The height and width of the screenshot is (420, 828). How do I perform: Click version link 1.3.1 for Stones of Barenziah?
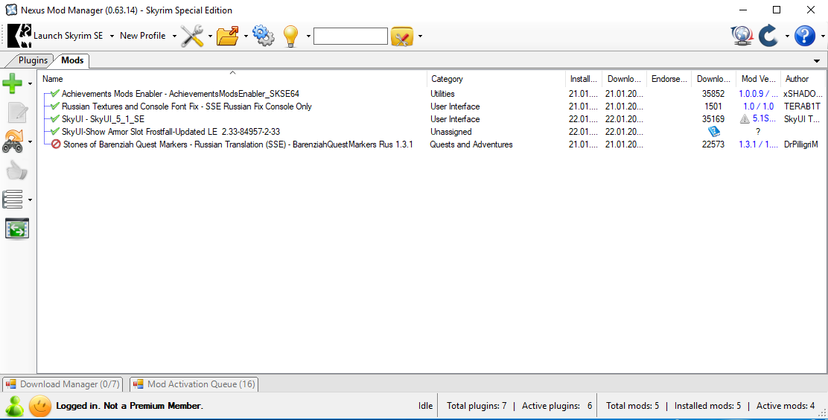(758, 144)
